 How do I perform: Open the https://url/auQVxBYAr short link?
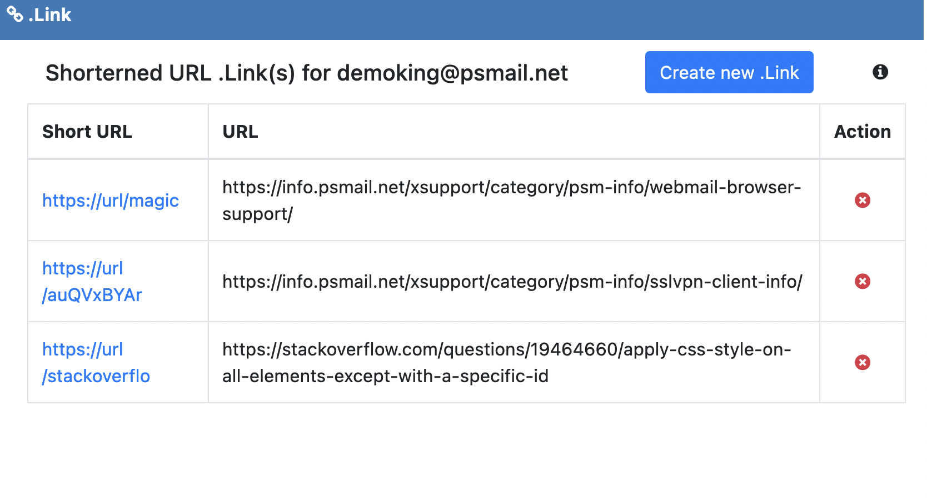click(92, 282)
